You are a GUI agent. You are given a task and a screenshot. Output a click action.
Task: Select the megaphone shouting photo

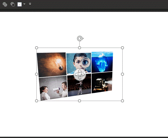[x=53, y=88]
